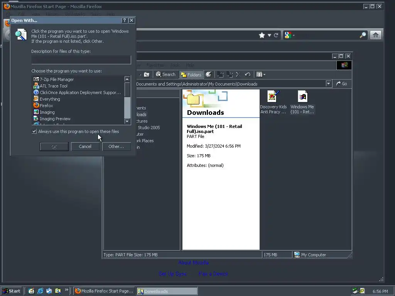
Task: Click the Explorer address path text
Action: [x=197, y=84]
